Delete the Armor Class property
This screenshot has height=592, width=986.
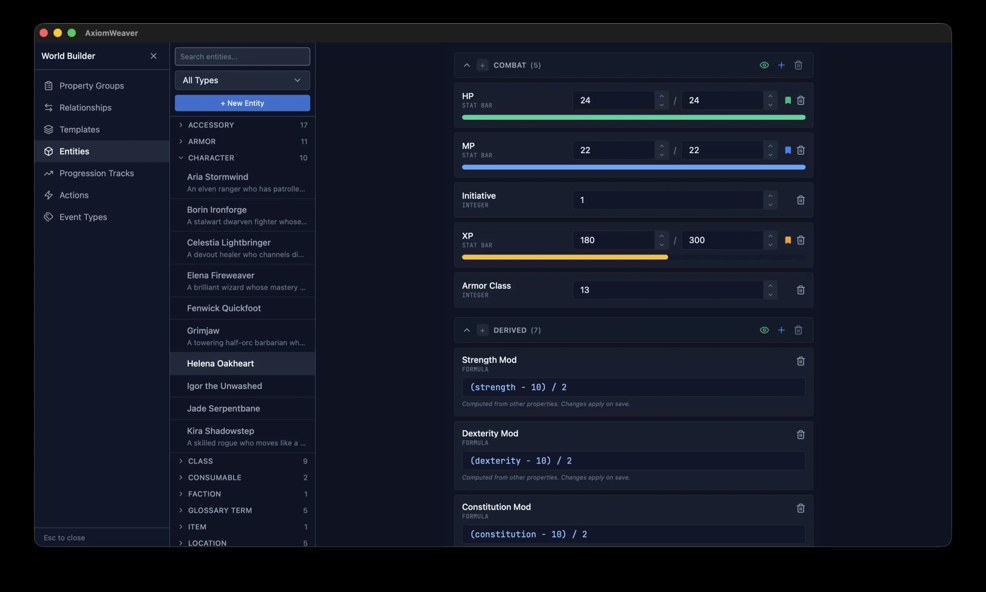800,290
